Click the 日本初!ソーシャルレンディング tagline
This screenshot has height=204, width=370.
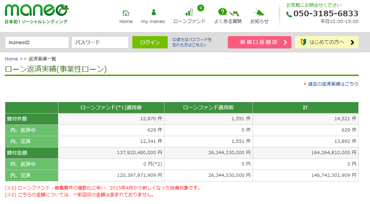click(x=36, y=22)
